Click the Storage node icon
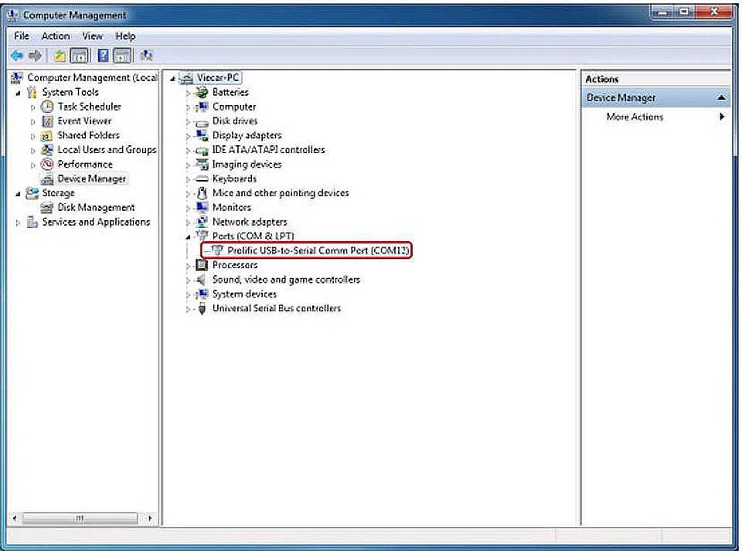The height and width of the screenshot is (551, 742). tap(32, 193)
